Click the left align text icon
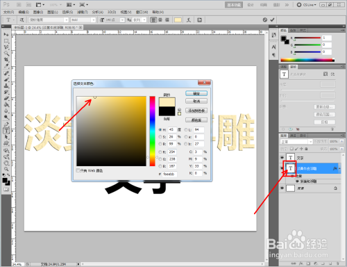This screenshot has height=267, width=347. [153, 20]
